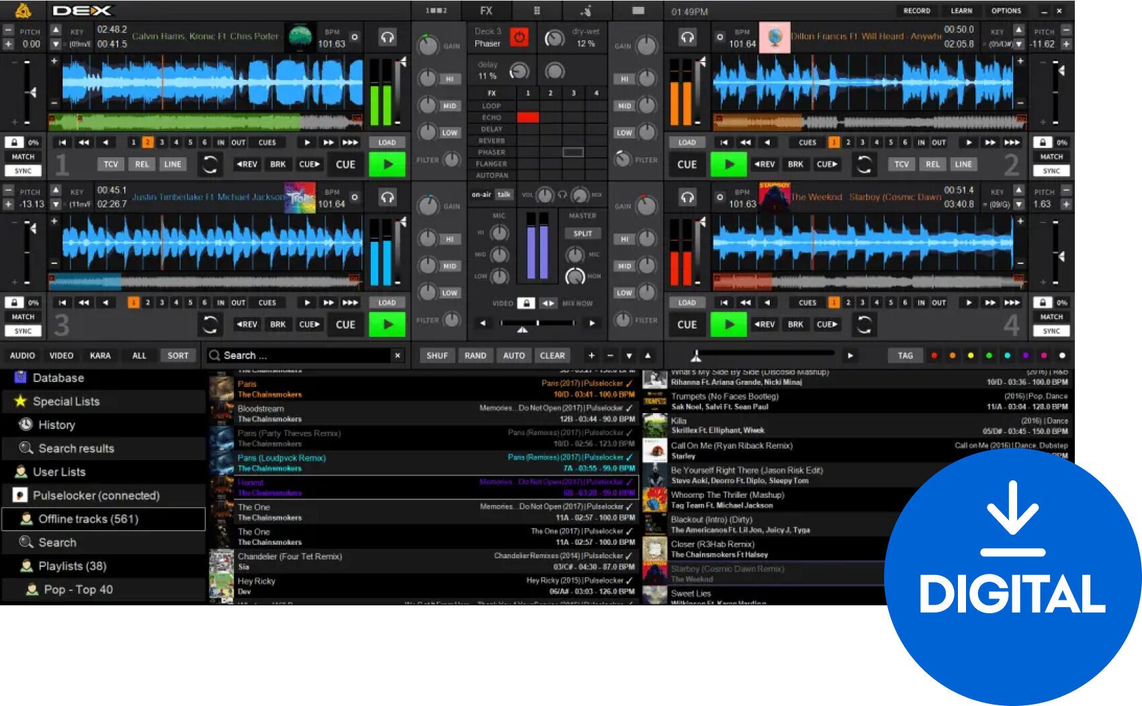
Task: Toggle SYNC on deck 2
Action: (1051, 170)
